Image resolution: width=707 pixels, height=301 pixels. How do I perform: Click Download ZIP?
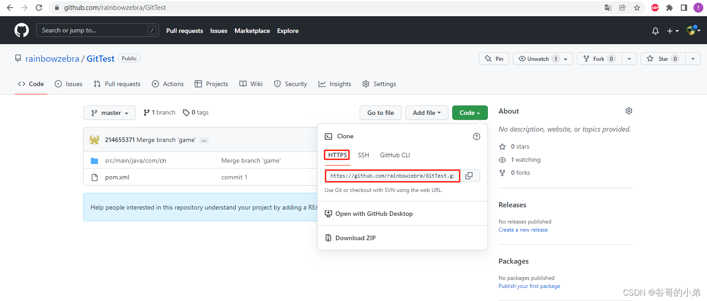point(355,238)
